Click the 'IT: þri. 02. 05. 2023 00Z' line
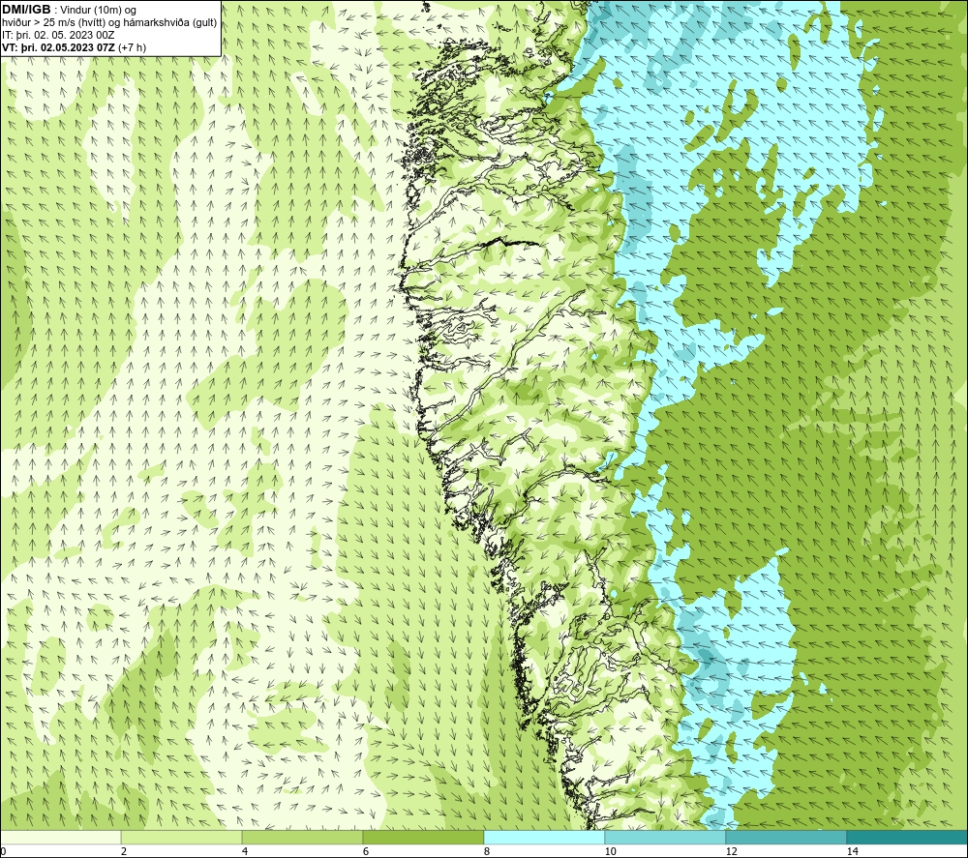 (58, 35)
